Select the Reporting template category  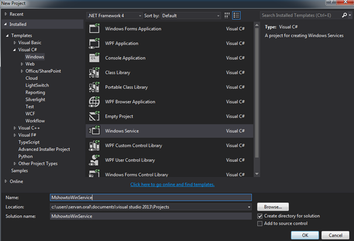(35, 92)
